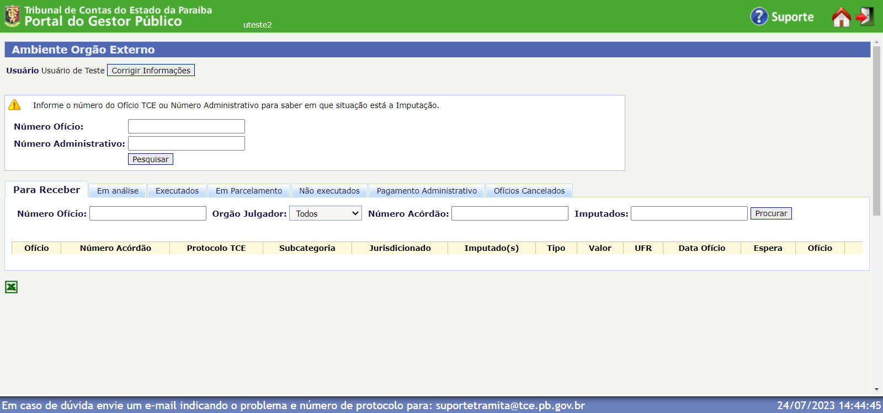The image size is (883, 413).
Task: Click UFR column header
Action: click(x=643, y=248)
